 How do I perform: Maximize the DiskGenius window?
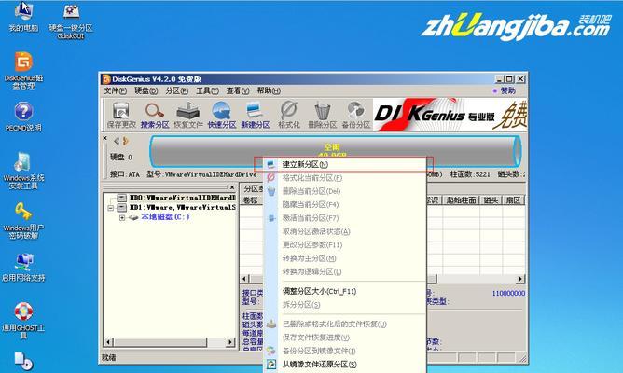pyautogui.click(x=510, y=79)
